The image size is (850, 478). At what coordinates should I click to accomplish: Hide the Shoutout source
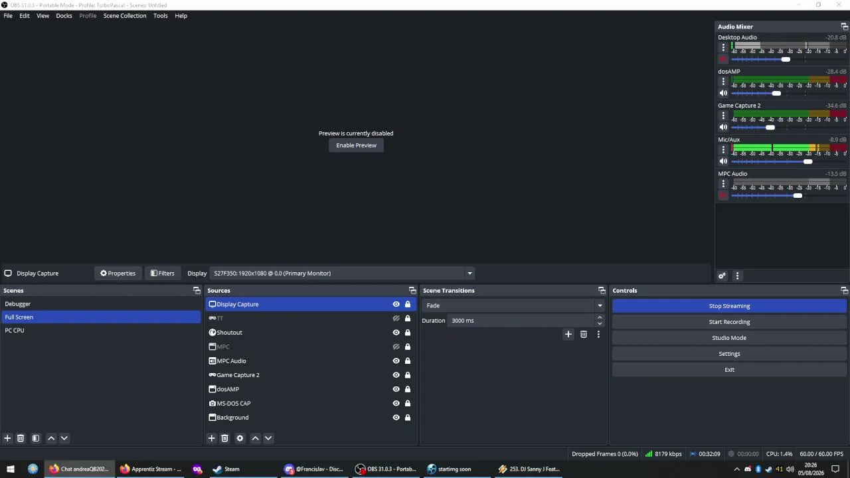pyautogui.click(x=396, y=333)
